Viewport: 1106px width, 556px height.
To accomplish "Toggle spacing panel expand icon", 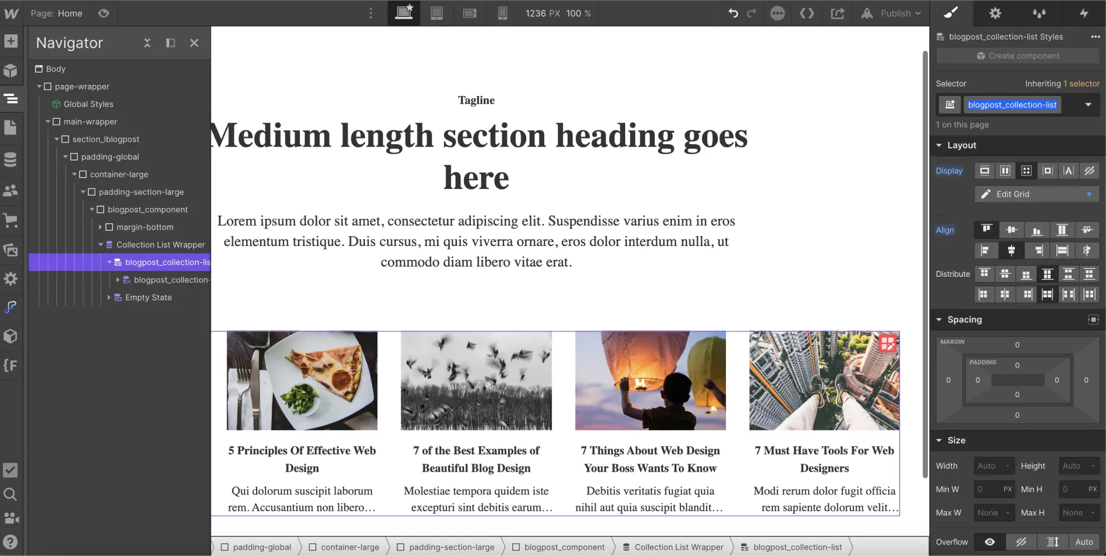I will [1094, 319].
